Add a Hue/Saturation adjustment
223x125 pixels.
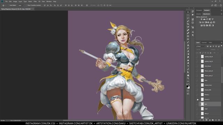200,22
